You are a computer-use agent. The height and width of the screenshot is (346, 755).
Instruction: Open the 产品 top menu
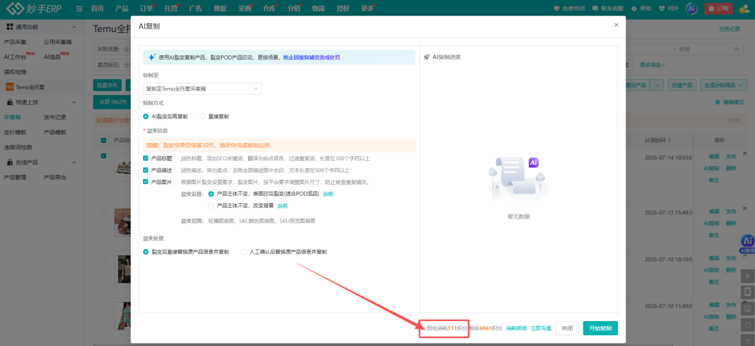pos(122,8)
